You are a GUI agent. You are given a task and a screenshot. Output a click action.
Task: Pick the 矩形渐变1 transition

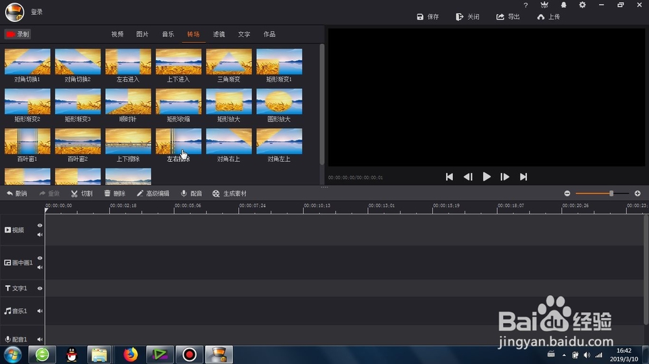(279, 62)
